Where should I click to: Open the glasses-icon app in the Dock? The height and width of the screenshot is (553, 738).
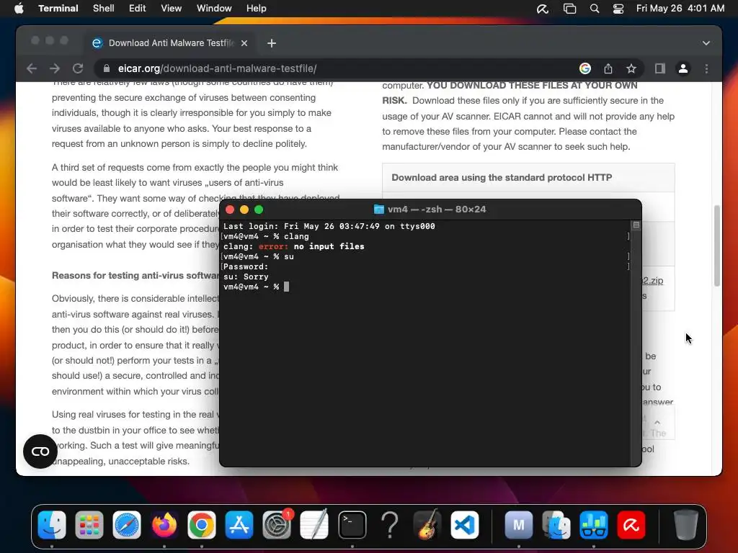tap(594, 525)
